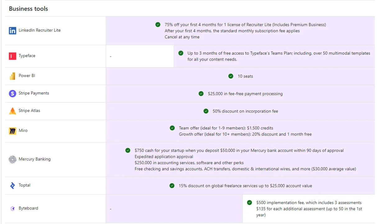Click the Stripe Payments logo icon
The width and height of the screenshot is (377, 224).
click(x=12, y=93)
